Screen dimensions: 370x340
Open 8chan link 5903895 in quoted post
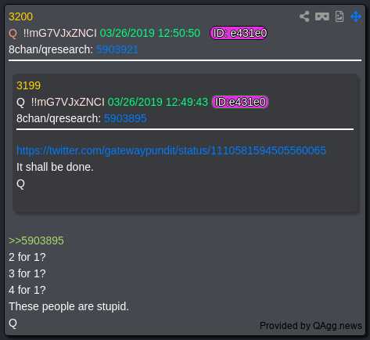coord(125,118)
